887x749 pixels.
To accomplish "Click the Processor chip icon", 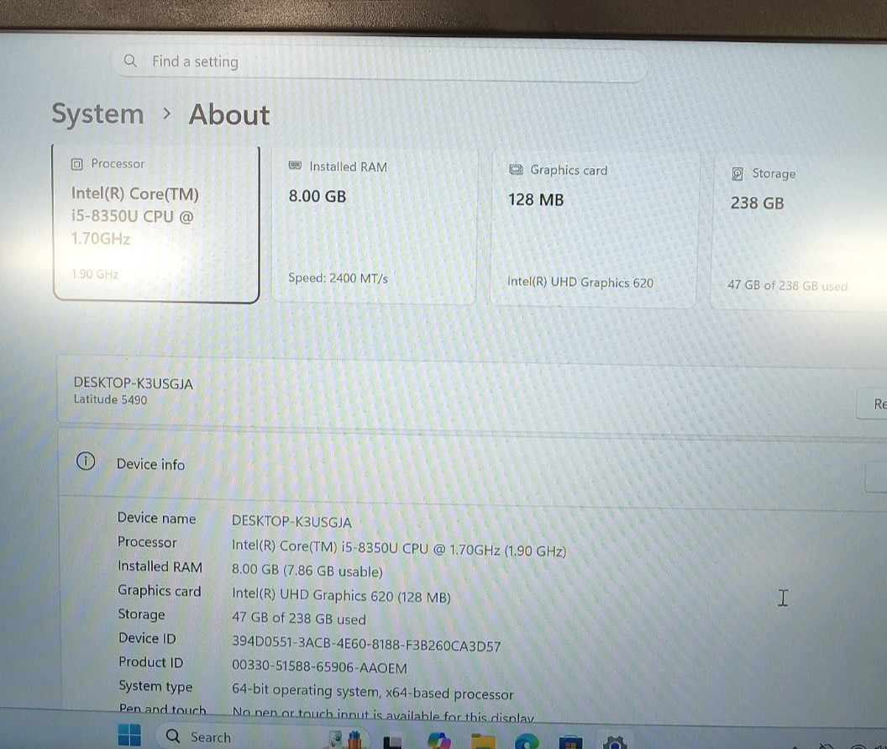I will [77, 164].
